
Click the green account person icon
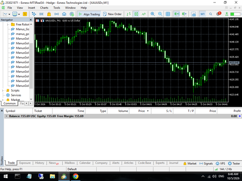click(227, 14)
